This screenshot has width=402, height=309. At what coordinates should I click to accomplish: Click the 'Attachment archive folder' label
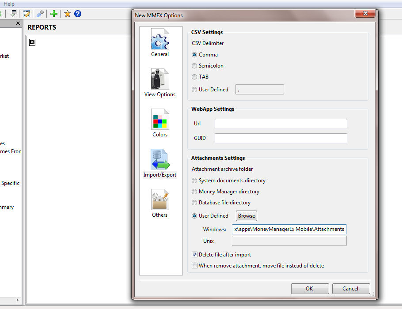pyautogui.click(x=222, y=169)
